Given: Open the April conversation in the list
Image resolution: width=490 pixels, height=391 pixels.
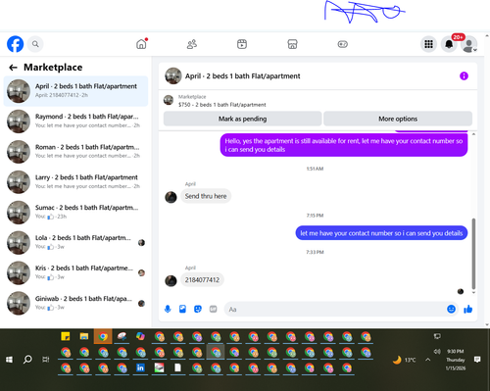Looking at the screenshot, I should [x=75, y=91].
